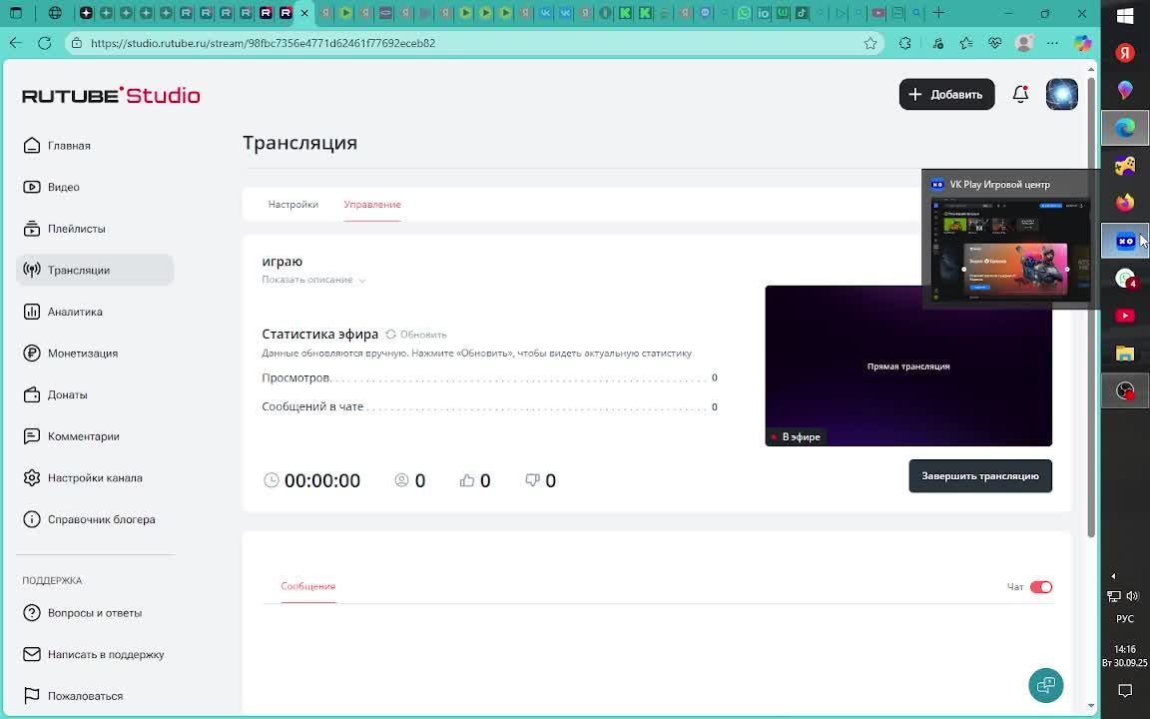Switch to the Управление tab

pyautogui.click(x=372, y=204)
